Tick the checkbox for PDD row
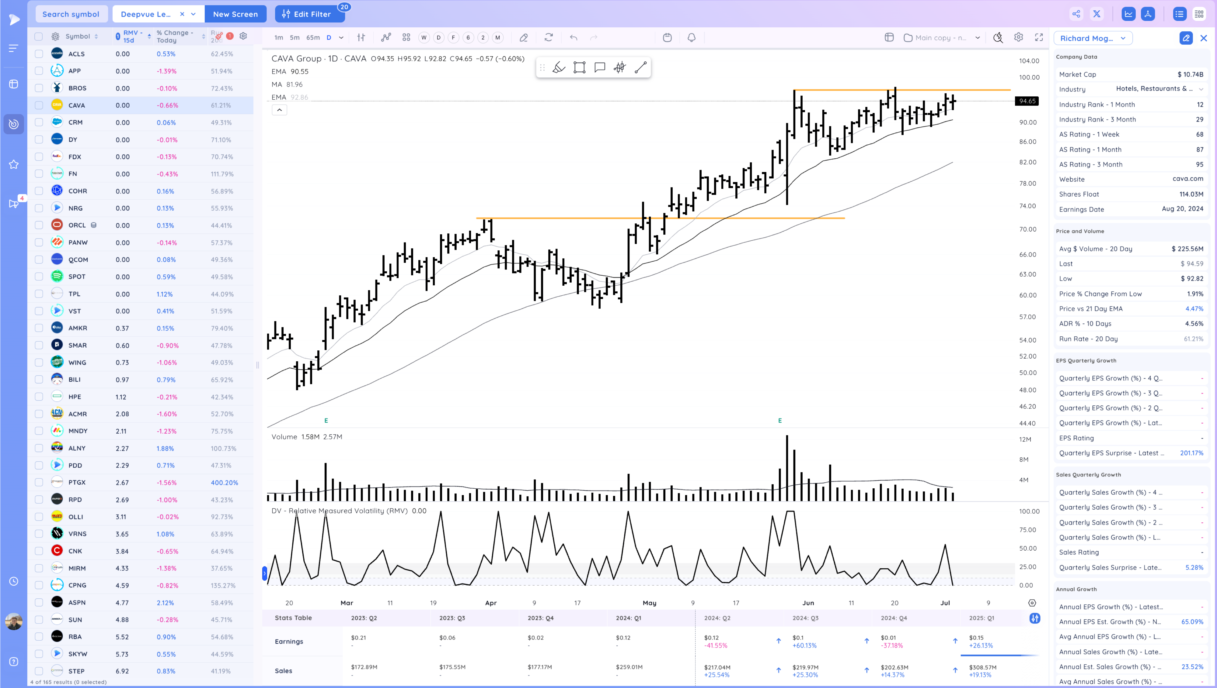The width and height of the screenshot is (1217, 688). pos(39,465)
